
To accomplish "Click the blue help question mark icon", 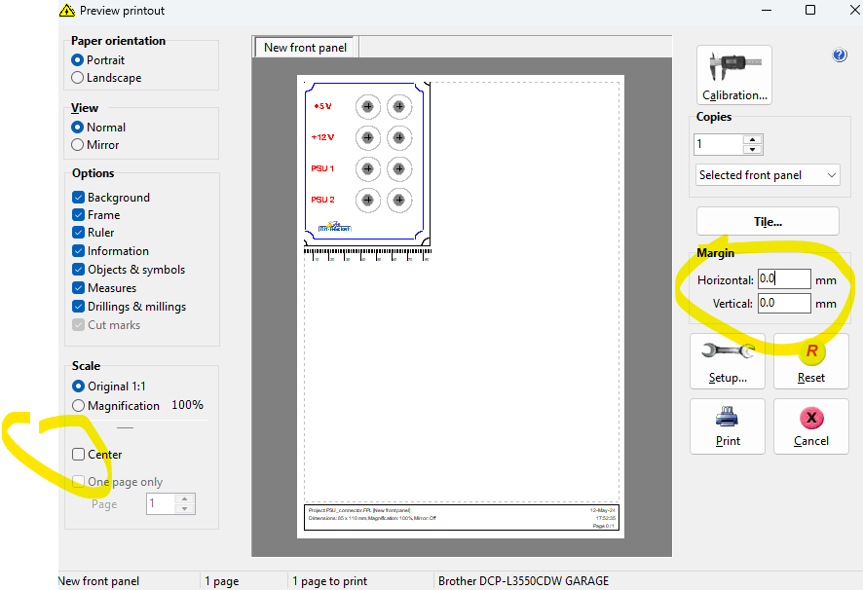I will (840, 55).
